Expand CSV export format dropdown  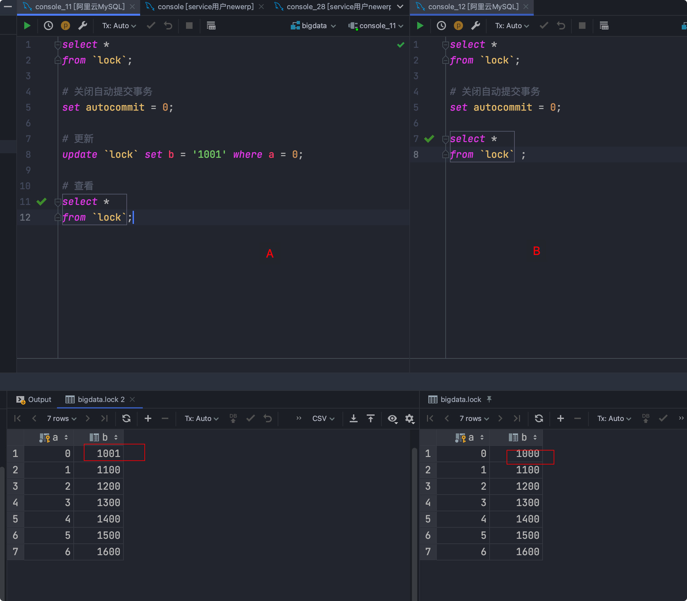click(x=323, y=418)
